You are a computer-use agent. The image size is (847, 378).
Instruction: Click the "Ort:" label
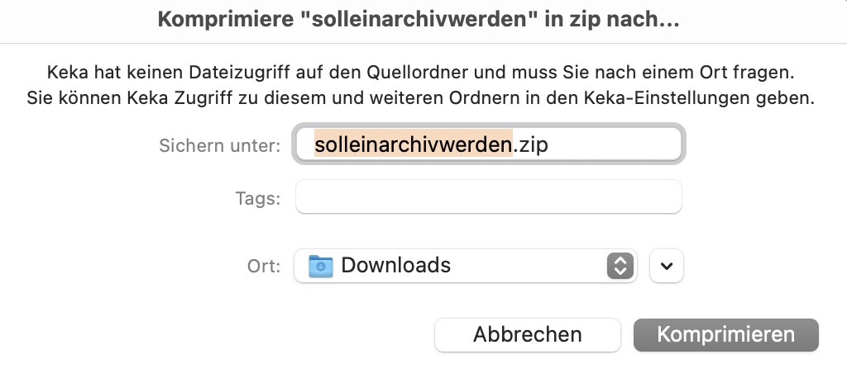(x=264, y=266)
